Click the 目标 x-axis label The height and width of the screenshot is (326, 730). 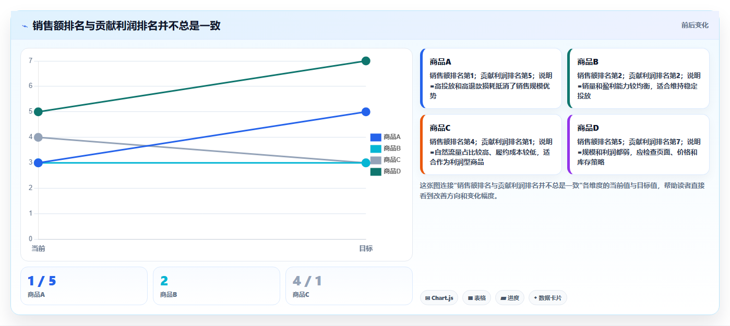(366, 248)
